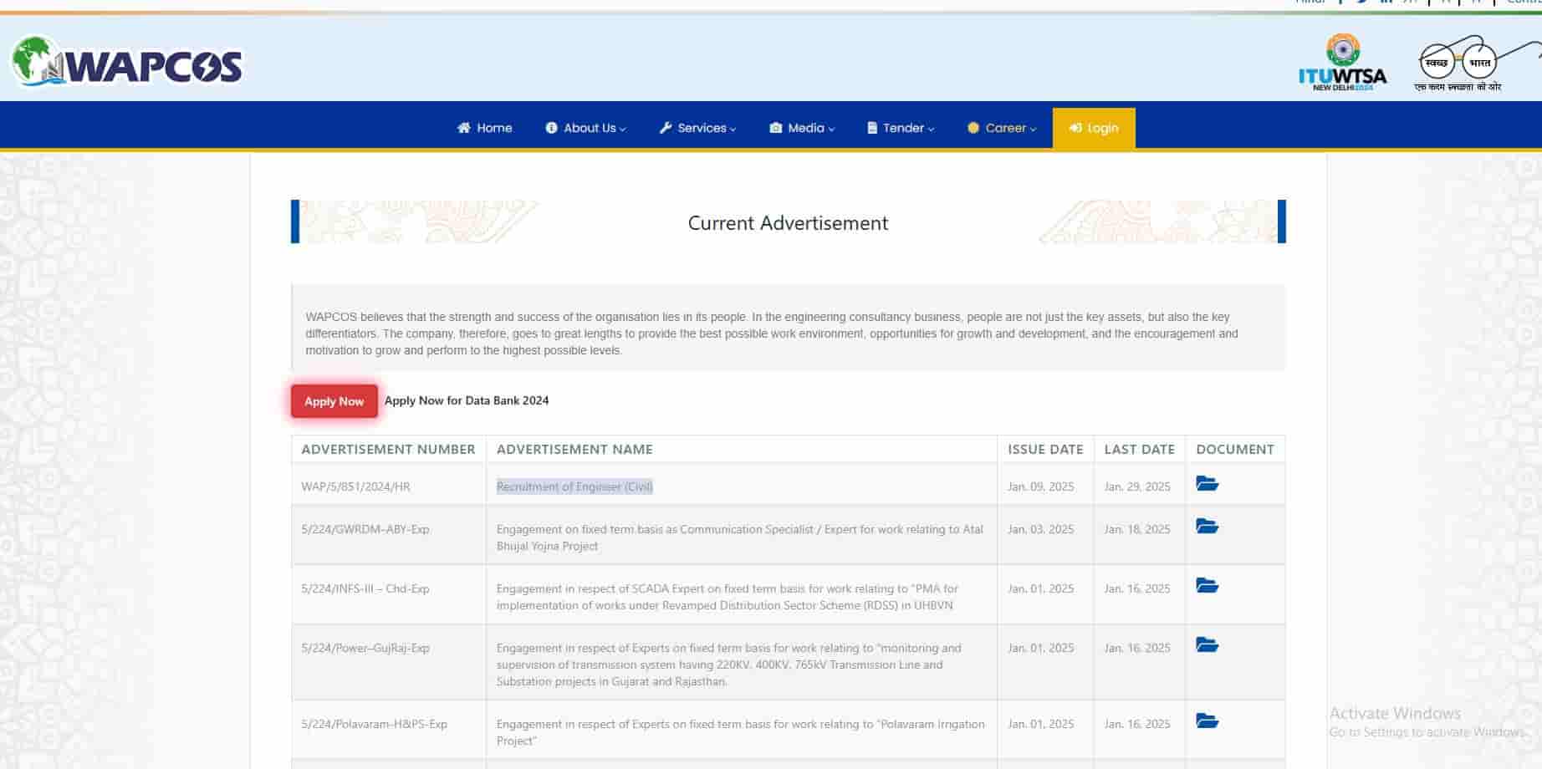Expand the About Us dropdown
Image resolution: width=1542 pixels, height=769 pixels.
(585, 128)
